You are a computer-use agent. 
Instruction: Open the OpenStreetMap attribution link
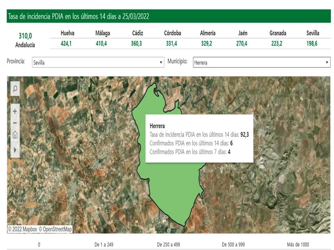[x=56, y=229]
